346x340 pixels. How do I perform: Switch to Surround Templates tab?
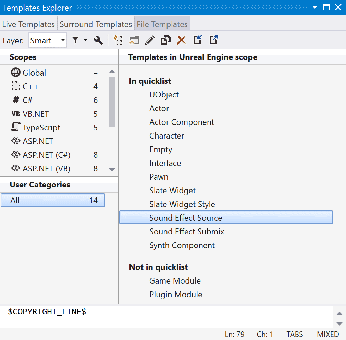click(x=96, y=24)
